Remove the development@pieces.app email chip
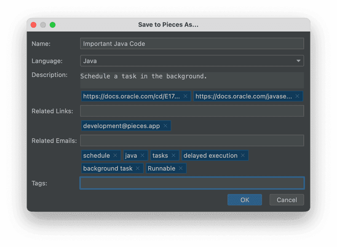Image resolution: width=337 pixels, height=247 pixels. pos(166,126)
